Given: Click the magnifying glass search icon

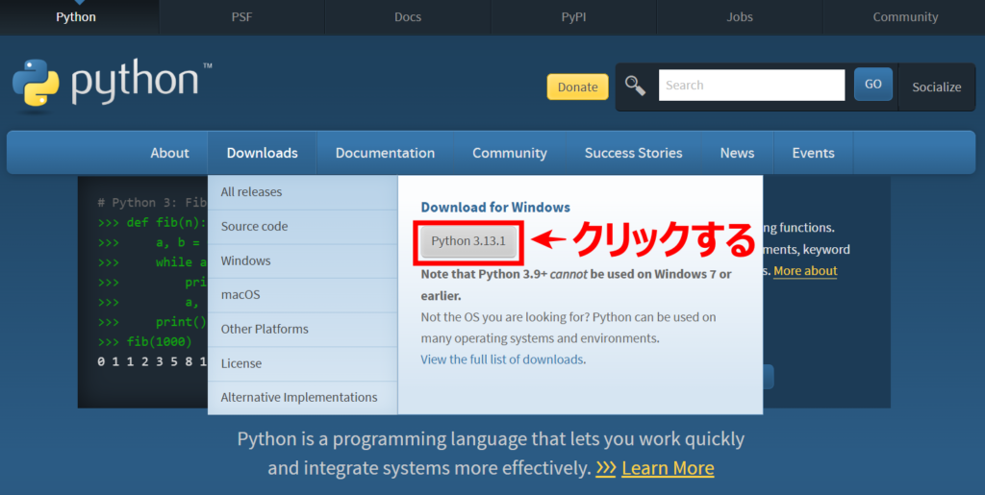Looking at the screenshot, I should click(x=635, y=86).
